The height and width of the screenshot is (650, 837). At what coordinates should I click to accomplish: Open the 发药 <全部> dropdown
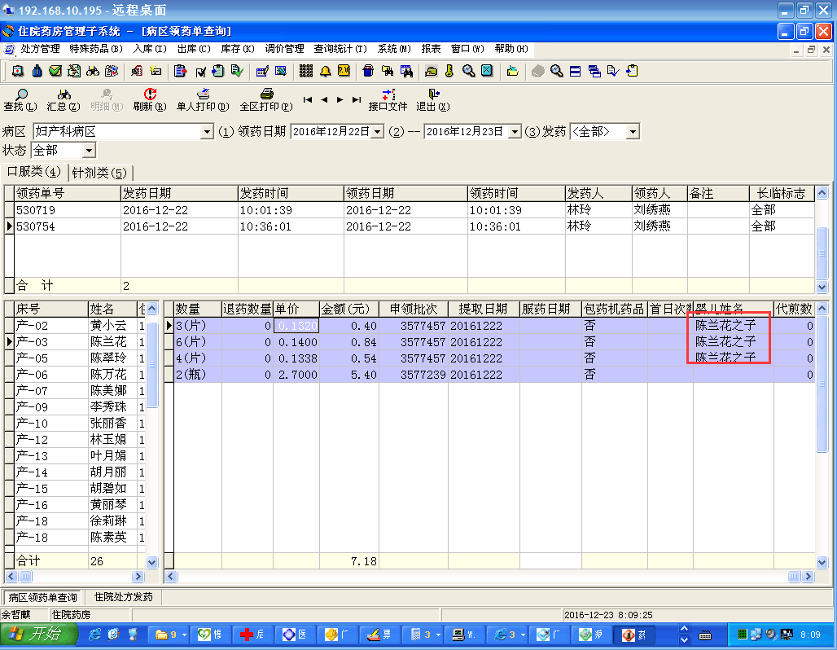click(633, 131)
